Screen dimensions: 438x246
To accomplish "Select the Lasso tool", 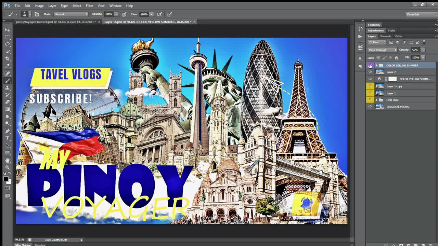I will 8,44.
